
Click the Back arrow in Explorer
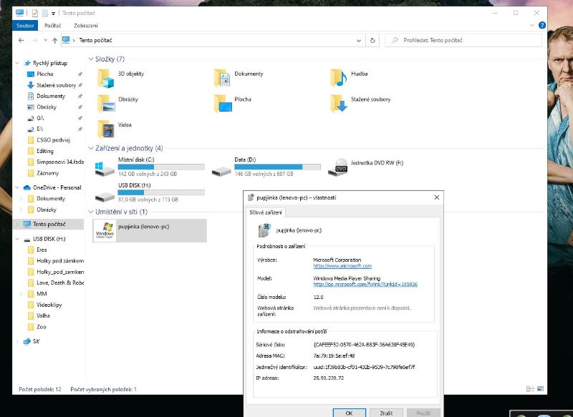21,41
